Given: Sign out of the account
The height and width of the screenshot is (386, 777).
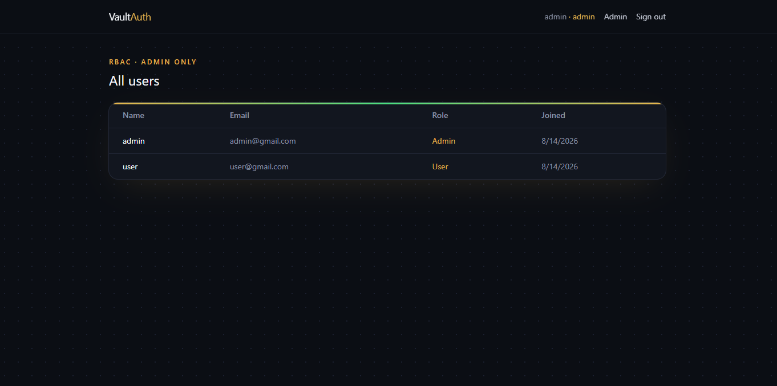Looking at the screenshot, I should point(651,17).
